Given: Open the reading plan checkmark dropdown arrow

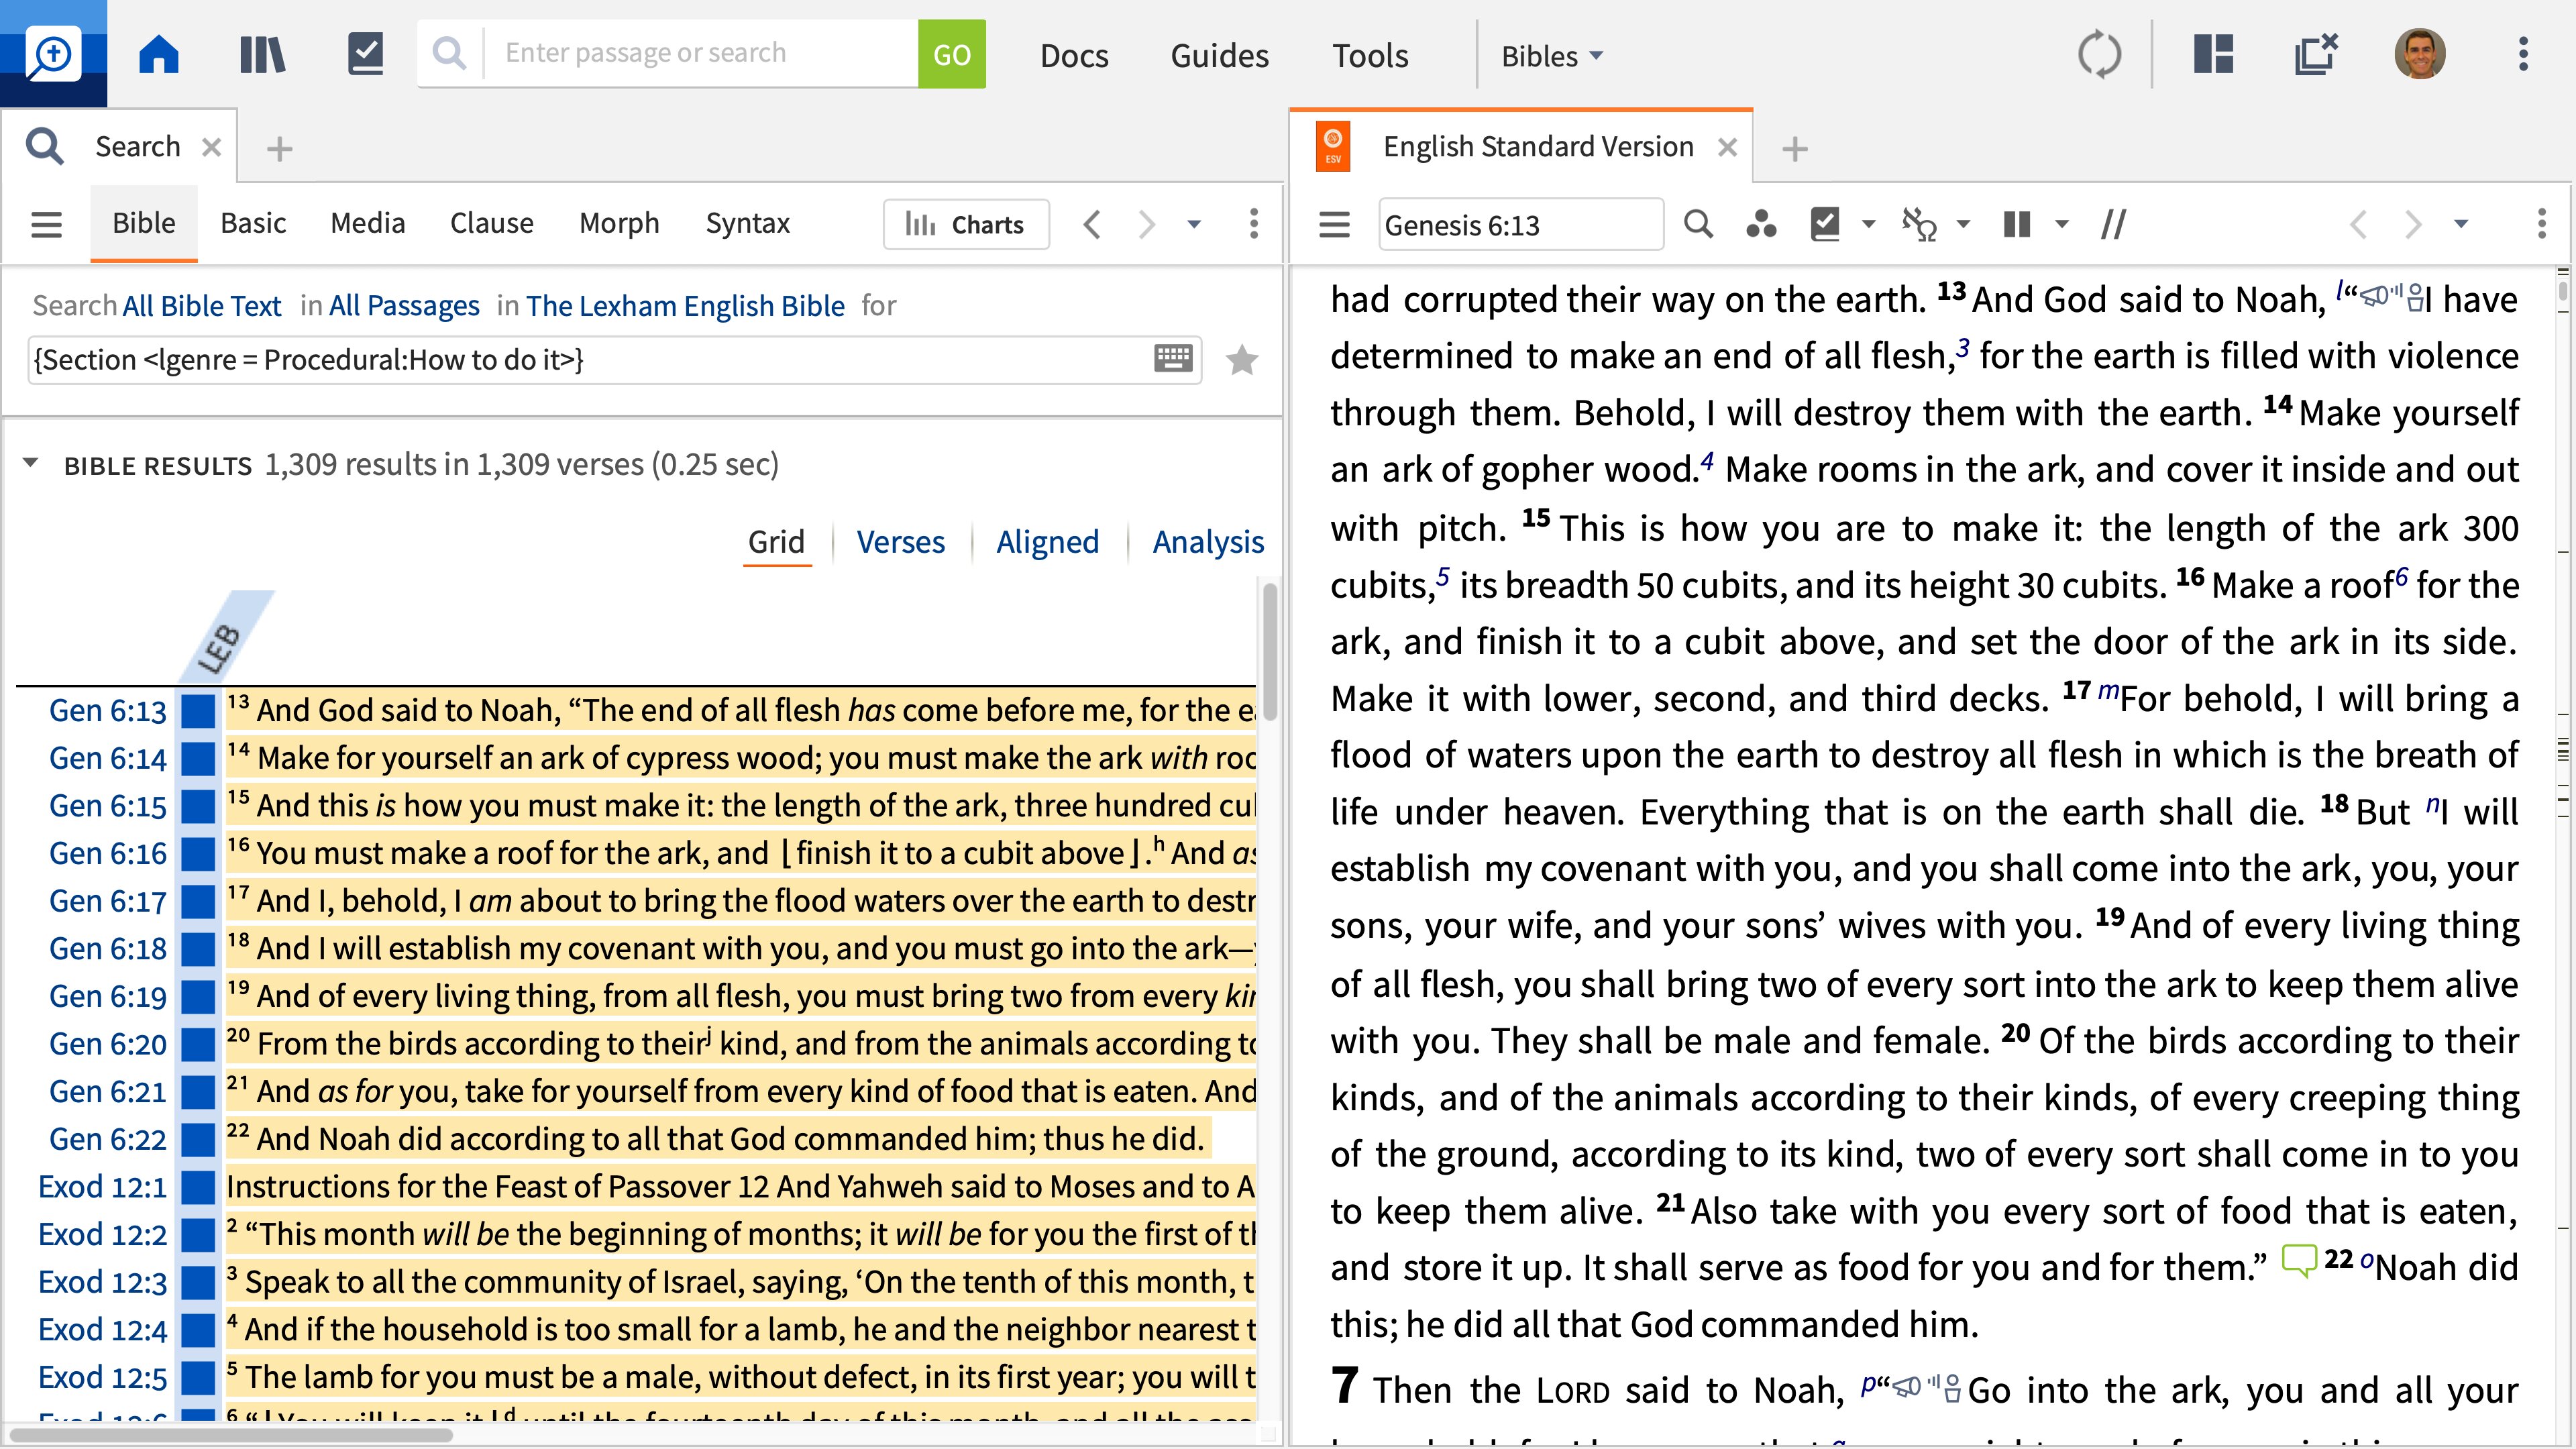Looking at the screenshot, I should pos(1868,224).
